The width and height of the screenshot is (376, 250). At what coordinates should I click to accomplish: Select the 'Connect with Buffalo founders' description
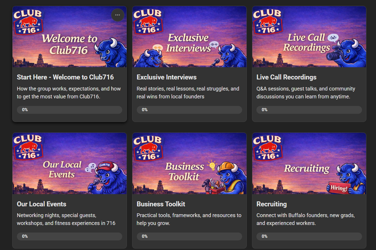click(306, 219)
